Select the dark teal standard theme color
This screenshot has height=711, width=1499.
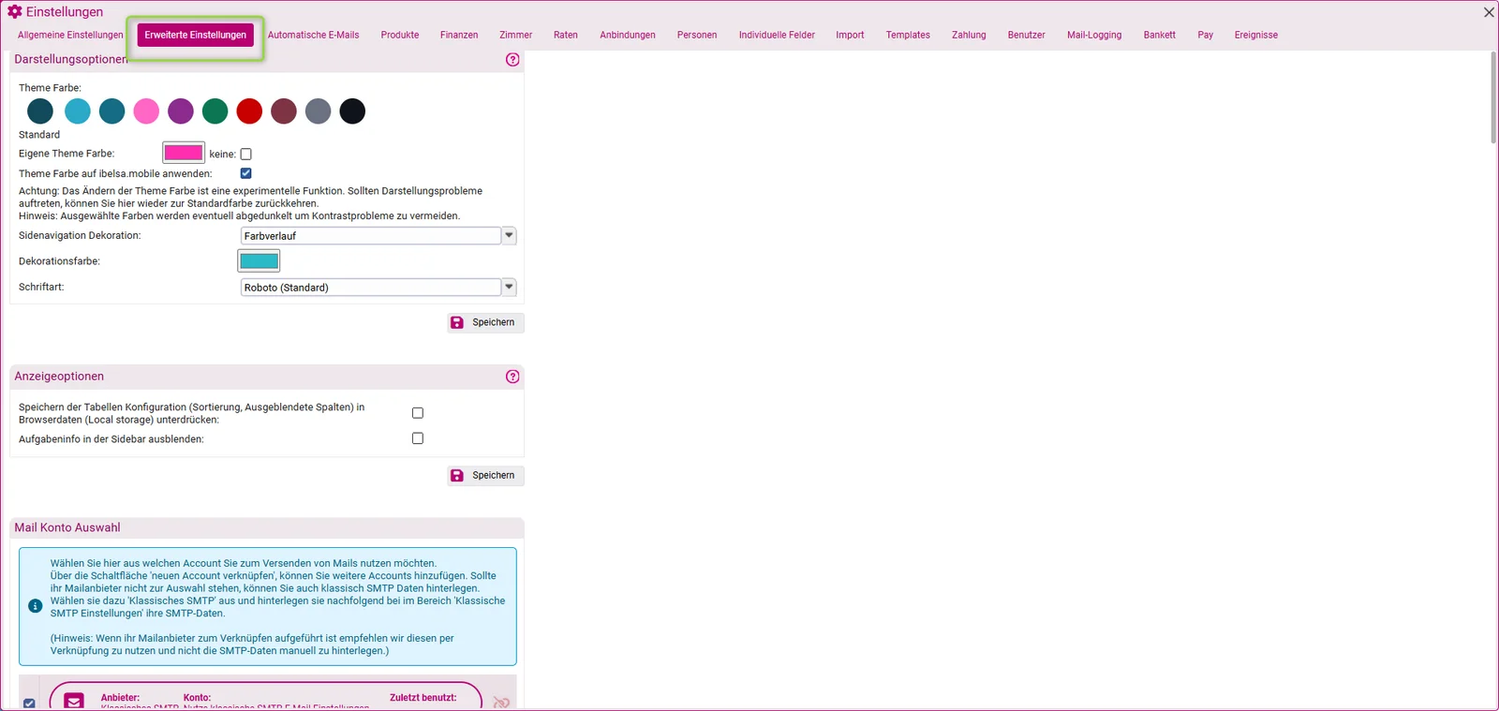click(x=40, y=111)
